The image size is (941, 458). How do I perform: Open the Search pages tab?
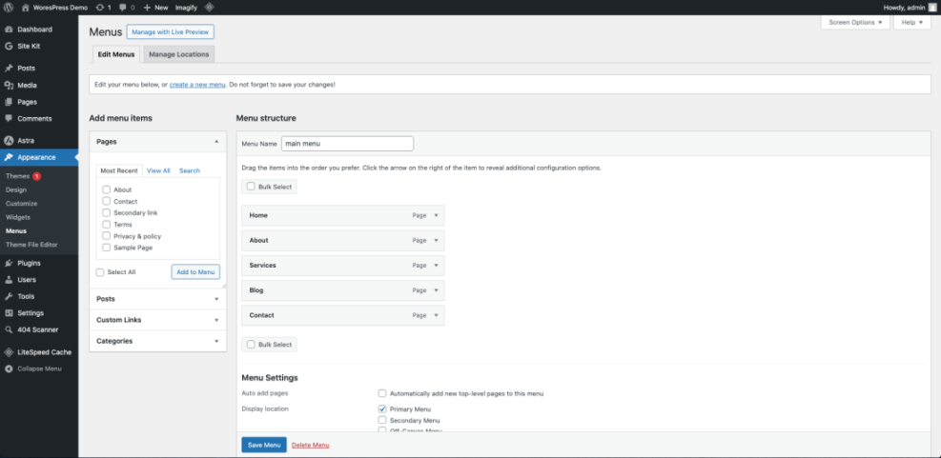pos(190,170)
